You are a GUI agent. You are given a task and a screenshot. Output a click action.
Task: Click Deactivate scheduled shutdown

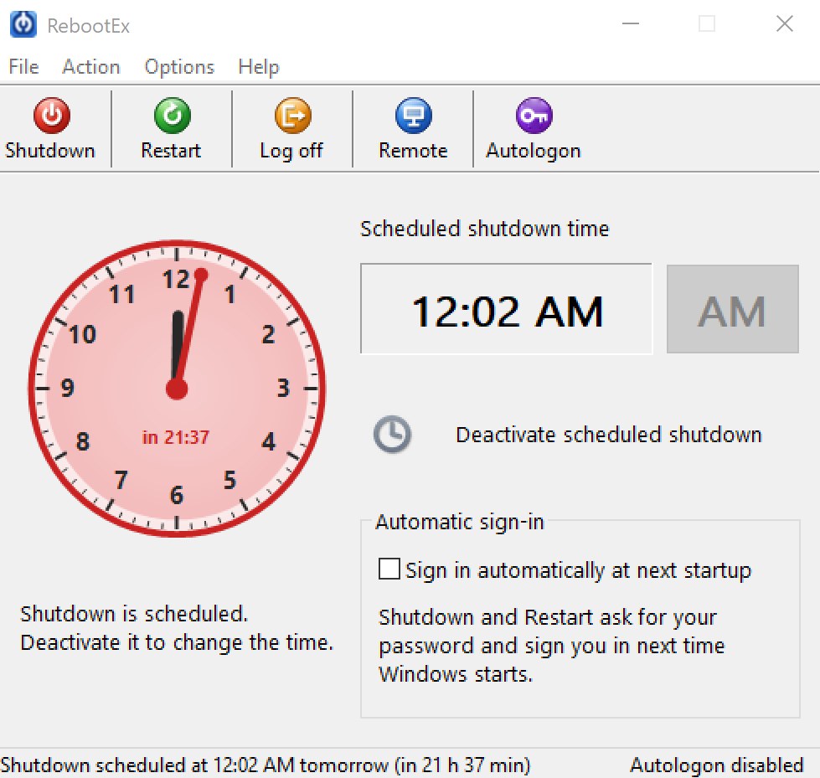click(x=609, y=435)
